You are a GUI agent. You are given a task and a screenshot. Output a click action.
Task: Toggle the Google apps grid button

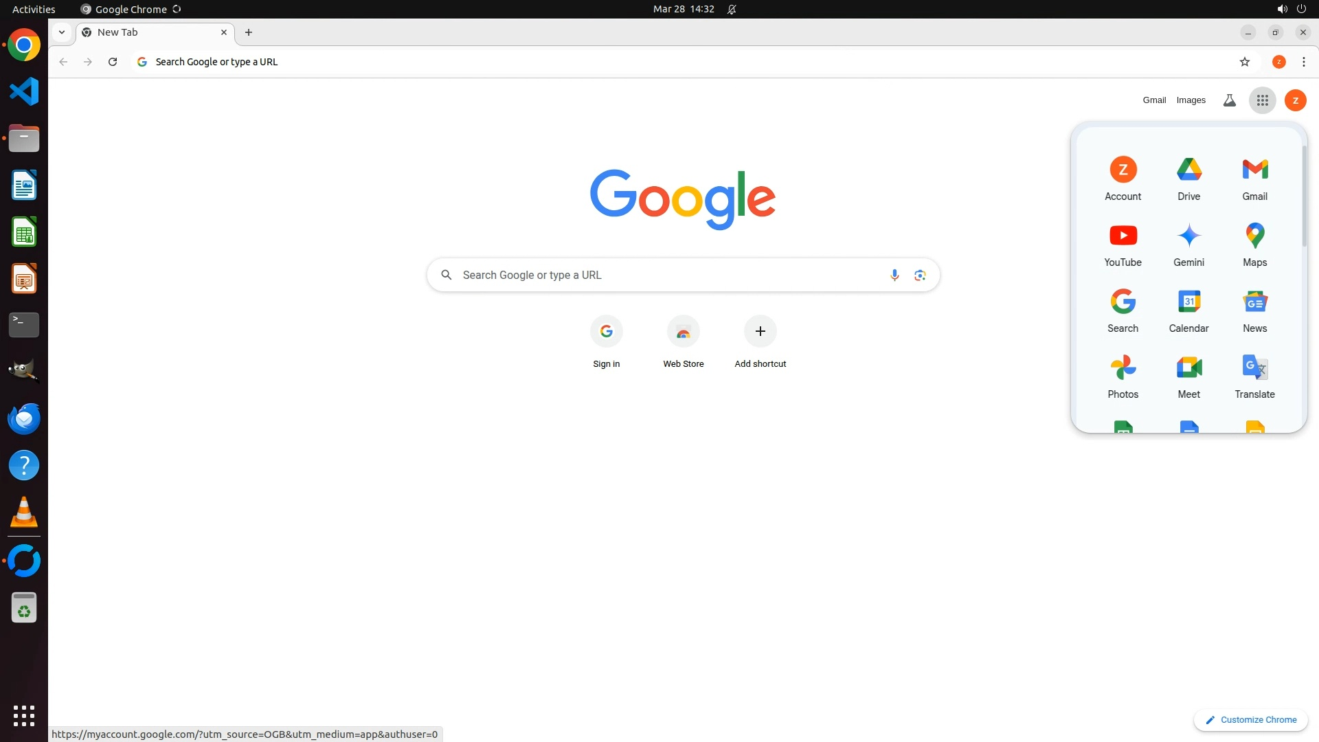click(x=1262, y=100)
